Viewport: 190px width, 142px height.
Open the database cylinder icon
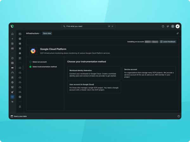pyautogui.click(x=20, y=44)
